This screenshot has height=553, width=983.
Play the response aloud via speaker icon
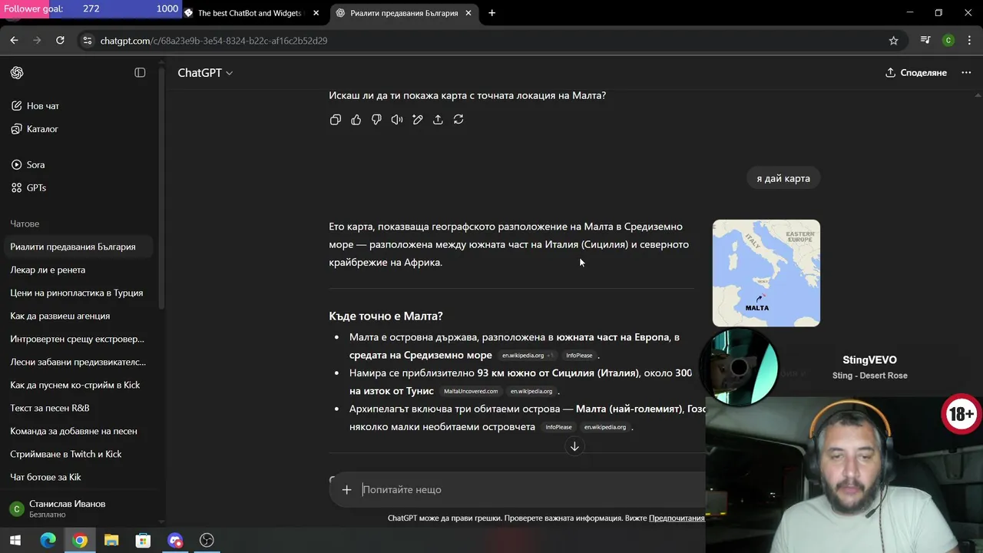pos(397,120)
